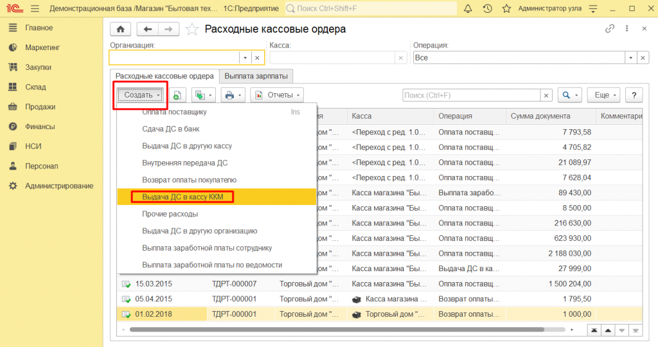
Task: Click the help question mark button
Action: [634, 95]
